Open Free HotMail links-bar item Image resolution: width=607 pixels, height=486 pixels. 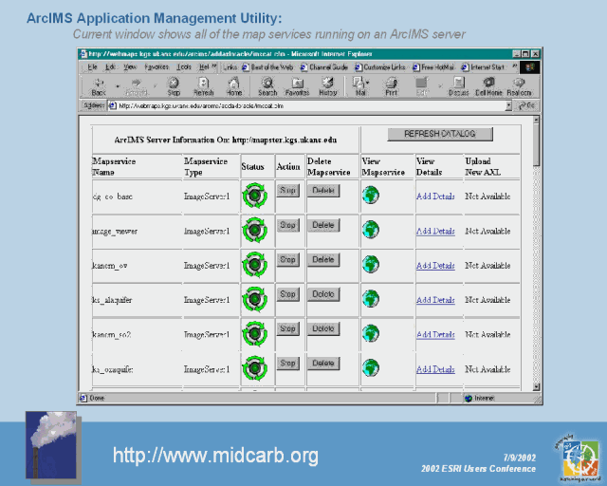(x=433, y=67)
